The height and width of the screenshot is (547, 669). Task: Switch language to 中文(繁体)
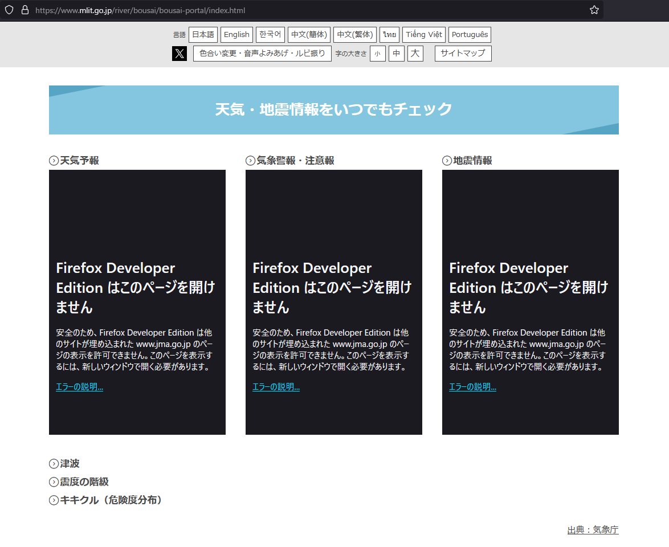(355, 35)
